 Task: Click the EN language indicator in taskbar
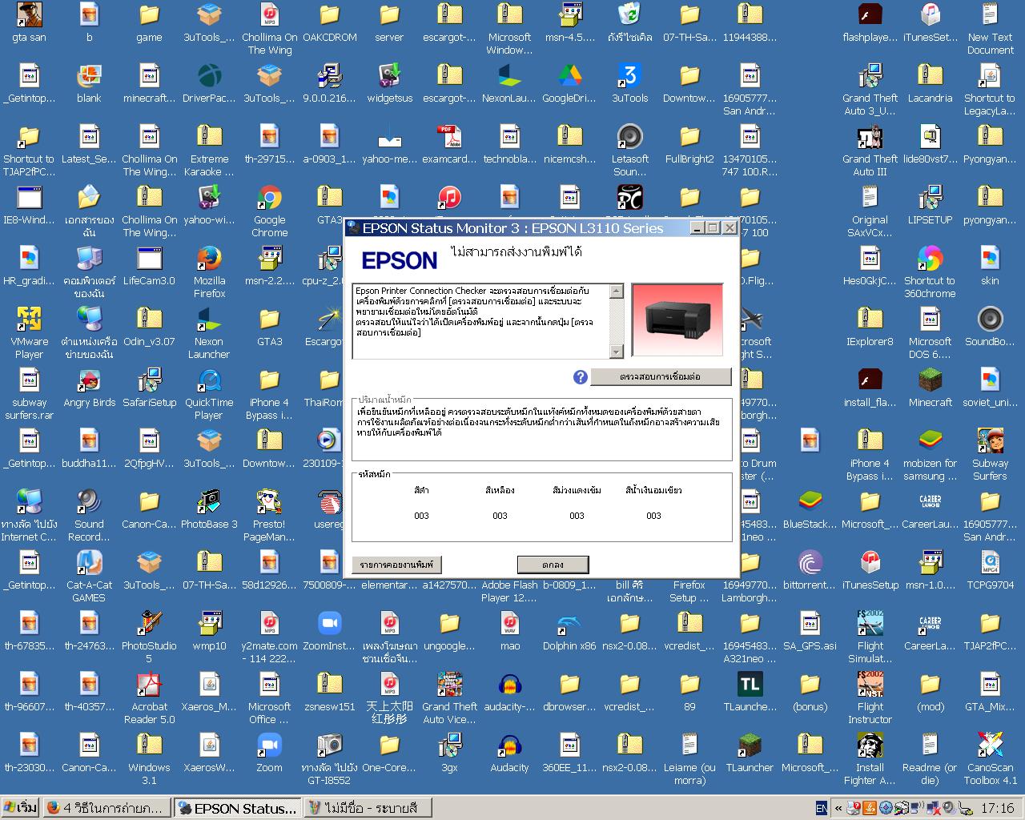coord(822,808)
